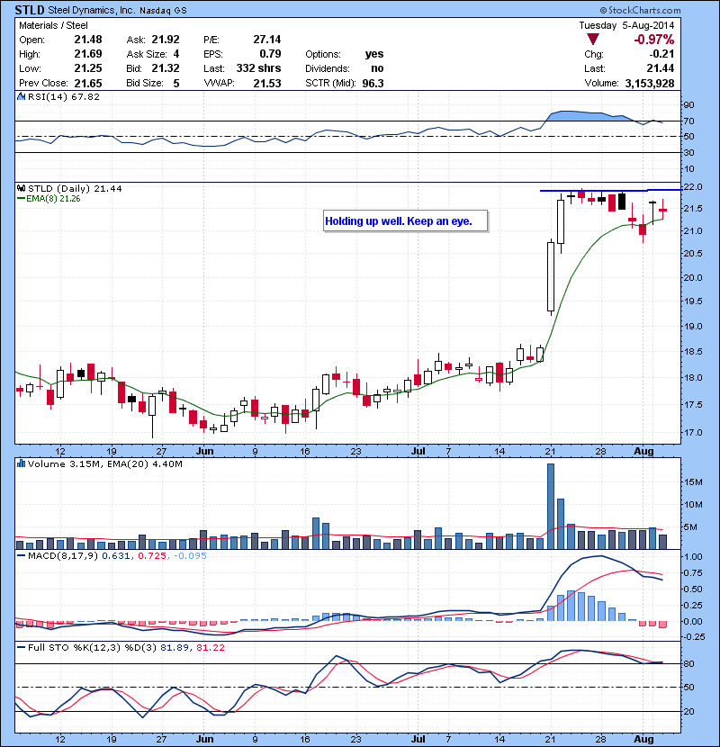Viewport: 720px width, 747px height.
Task: Click the 'Aug' label on the price axis
Action: [643, 451]
